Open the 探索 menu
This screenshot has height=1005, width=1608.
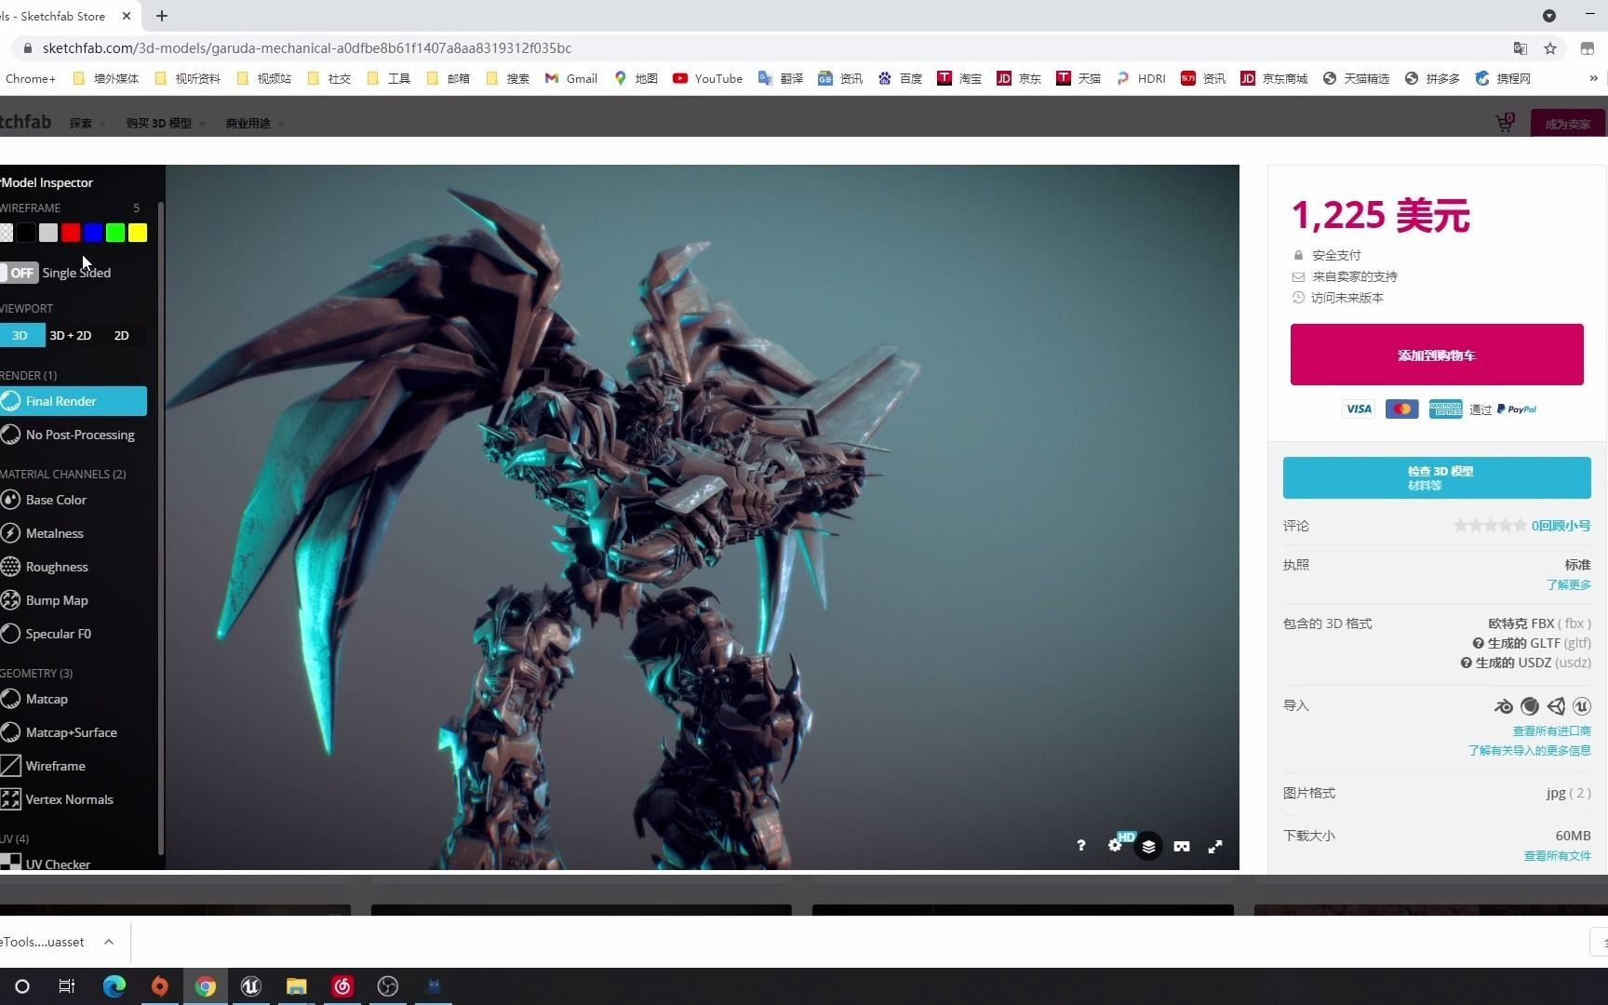click(x=84, y=123)
